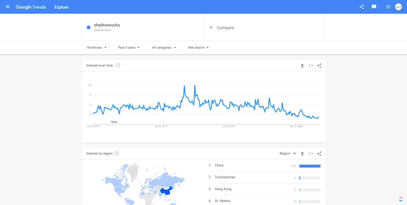The image size is (407, 205).
Task: Show help for Interest over time
Action: point(118,65)
